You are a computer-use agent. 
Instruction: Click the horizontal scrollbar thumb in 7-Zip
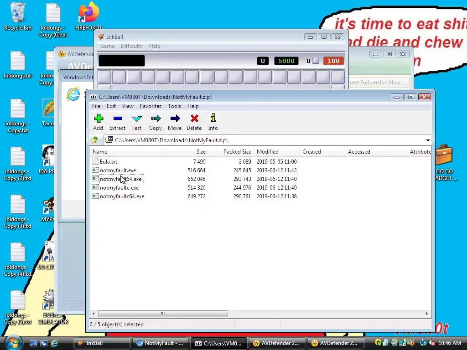[x=163, y=314]
